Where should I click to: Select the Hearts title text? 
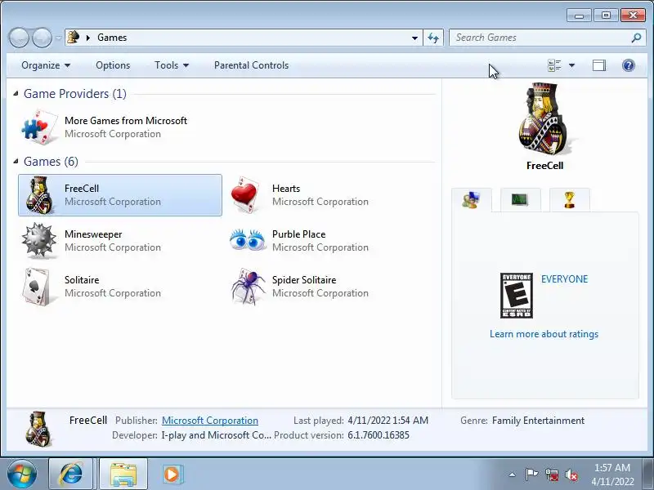286,189
